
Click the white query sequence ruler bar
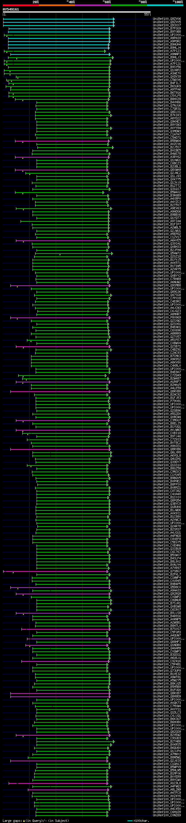[77, 12]
